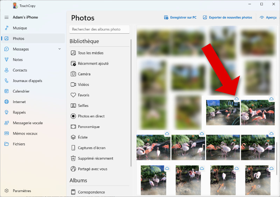Click the Fichiers folder icon

(6, 144)
